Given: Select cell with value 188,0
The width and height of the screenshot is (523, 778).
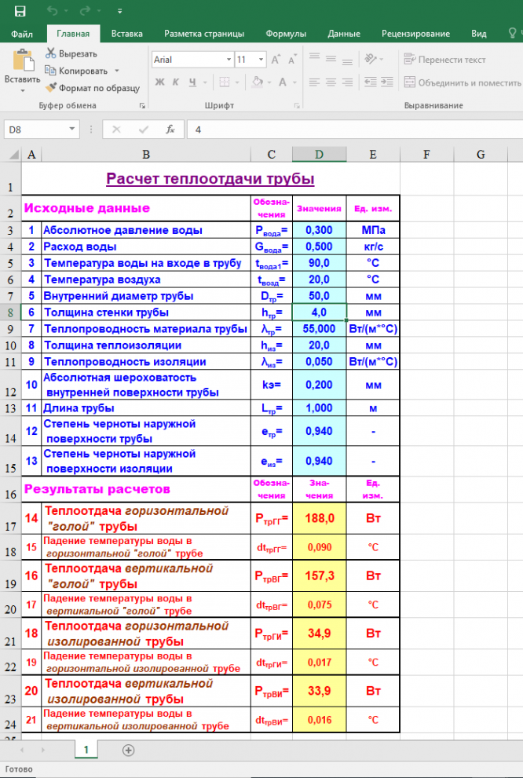Looking at the screenshot, I should click(x=319, y=518).
